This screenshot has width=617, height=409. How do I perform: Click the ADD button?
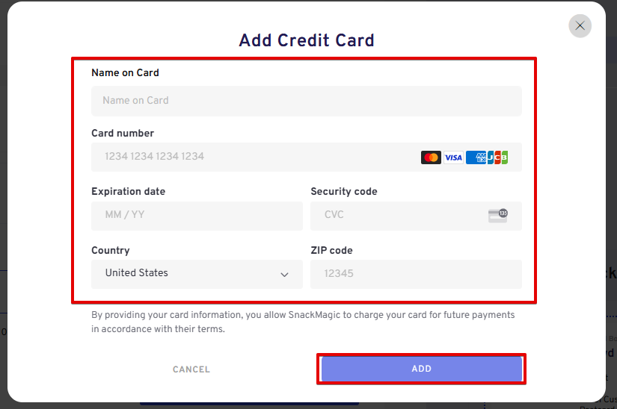[x=421, y=369]
